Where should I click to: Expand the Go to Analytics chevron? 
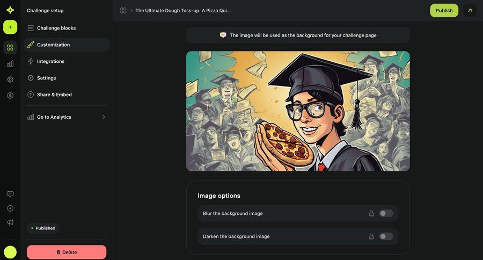point(104,117)
